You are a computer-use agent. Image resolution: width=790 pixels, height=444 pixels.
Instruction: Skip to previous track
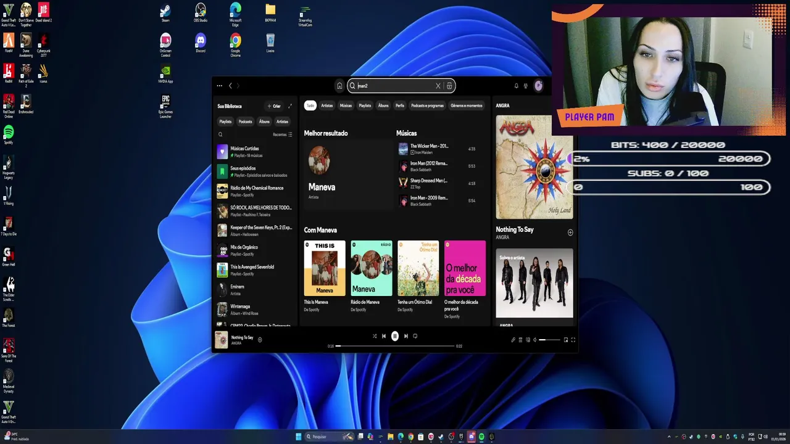click(x=384, y=336)
